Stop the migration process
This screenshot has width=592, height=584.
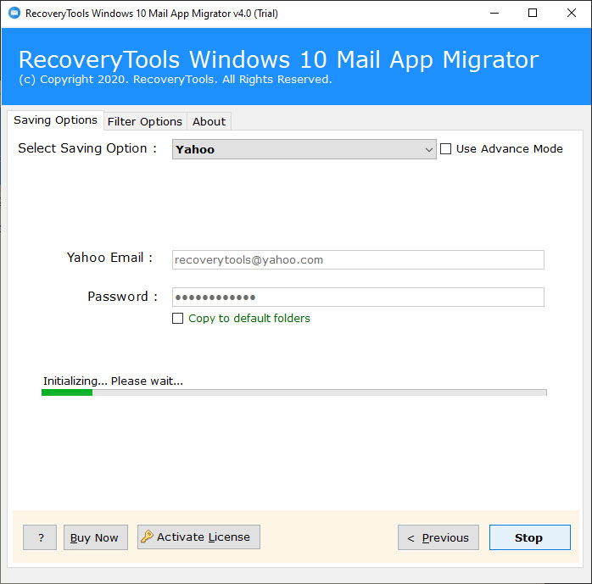click(x=530, y=537)
